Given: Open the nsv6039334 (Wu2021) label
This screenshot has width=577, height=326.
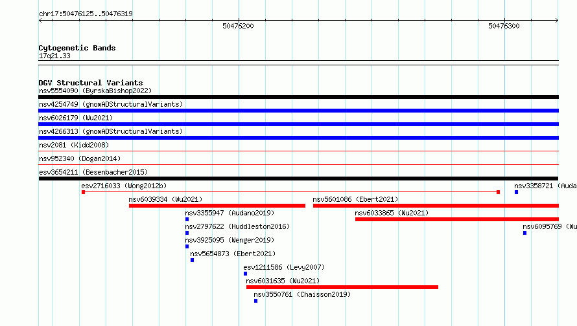Looking at the screenshot, I should click(165, 199).
